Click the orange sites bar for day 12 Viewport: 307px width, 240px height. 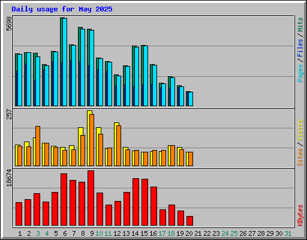tap(119, 146)
